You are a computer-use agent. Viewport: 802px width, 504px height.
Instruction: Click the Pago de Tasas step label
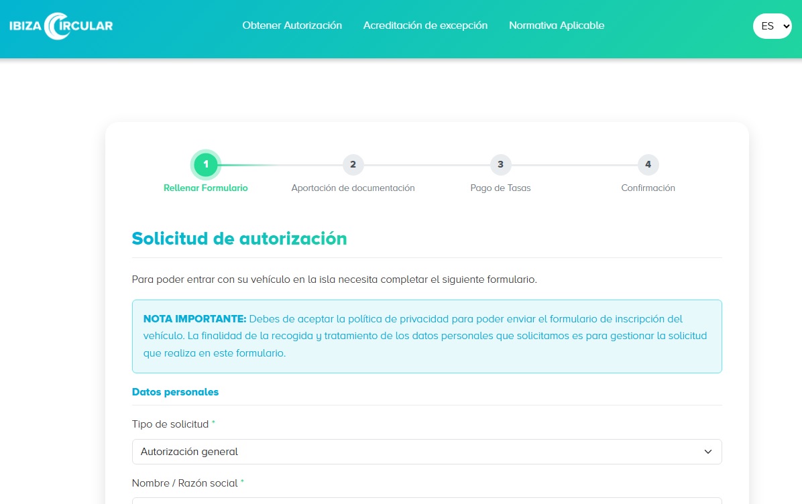[x=500, y=188]
